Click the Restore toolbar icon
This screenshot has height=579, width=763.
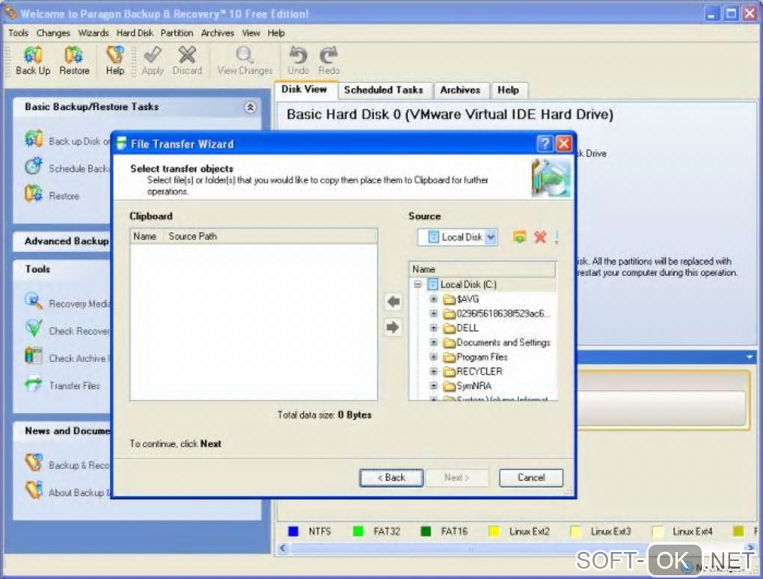tap(74, 55)
